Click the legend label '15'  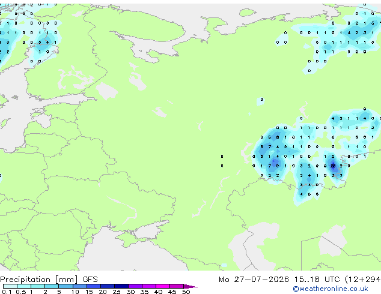click(x=89, y=292)
